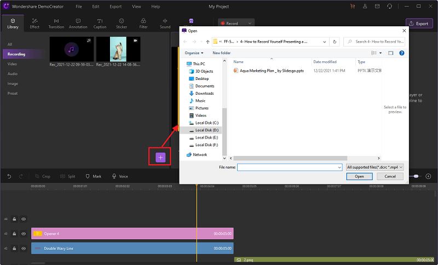Toggle visibility of track 44
Screen dimensions: 438x265
pos(24,219)
